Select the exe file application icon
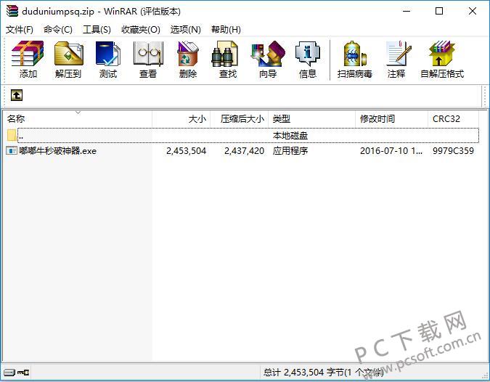 point(12,150)
